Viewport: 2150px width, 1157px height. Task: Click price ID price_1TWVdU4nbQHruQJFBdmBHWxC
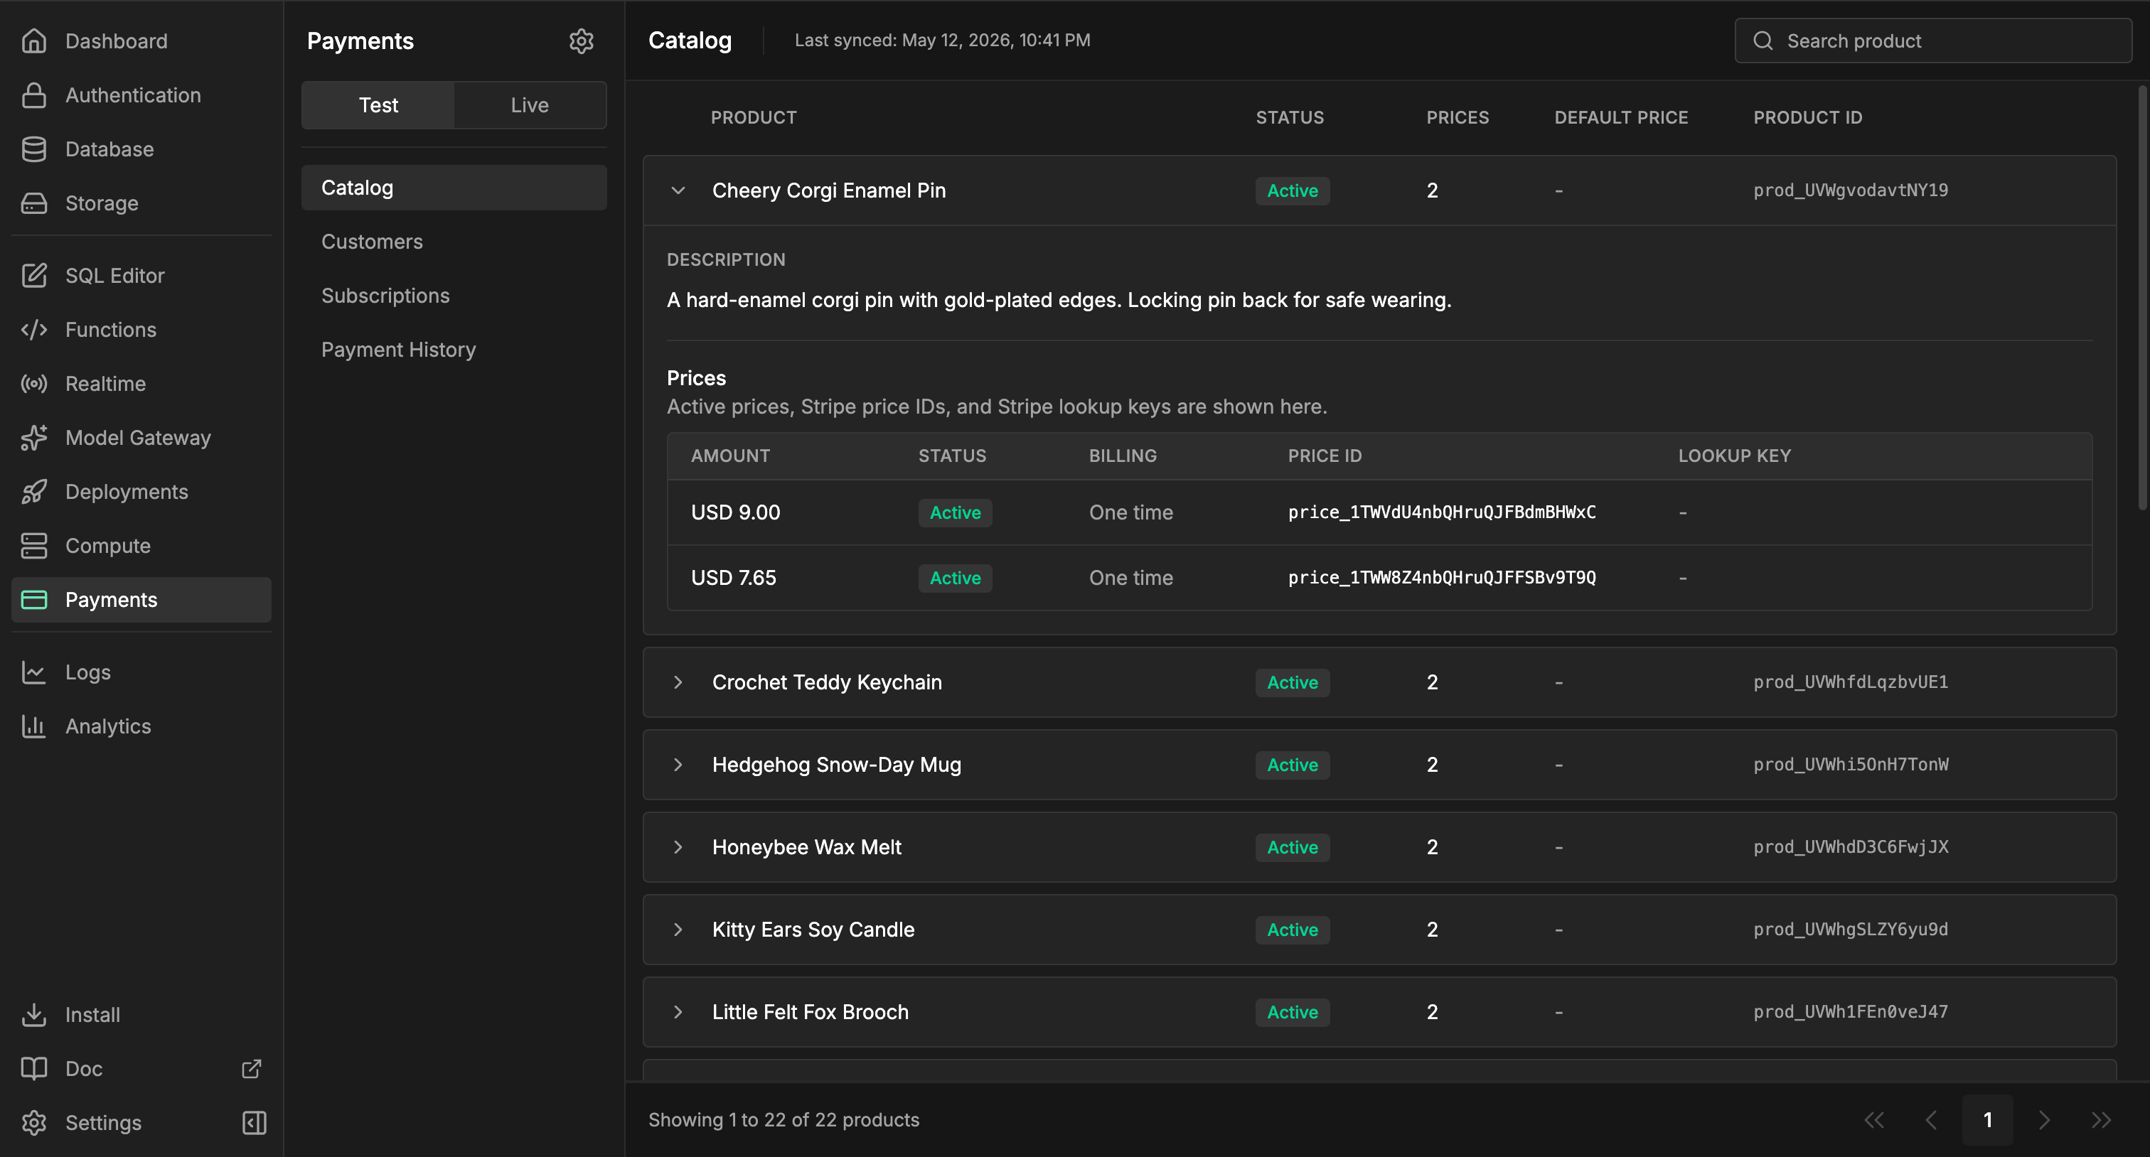coord(1441,512)
